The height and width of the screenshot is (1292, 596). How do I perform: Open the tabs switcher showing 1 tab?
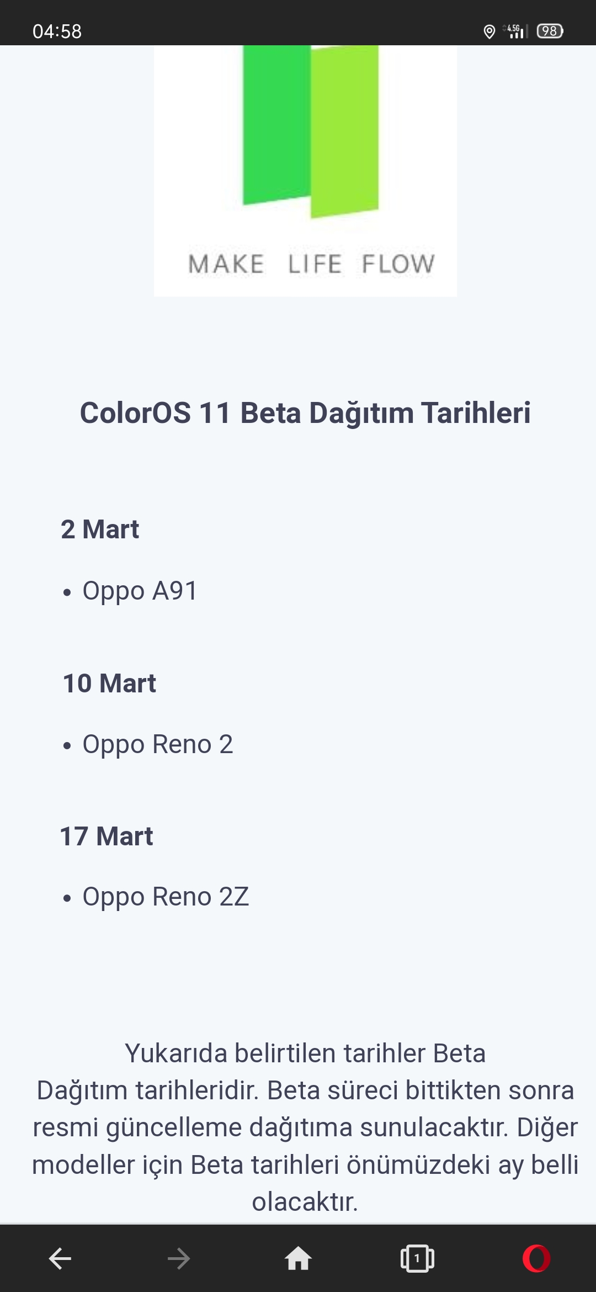[x=417, y=1258]
